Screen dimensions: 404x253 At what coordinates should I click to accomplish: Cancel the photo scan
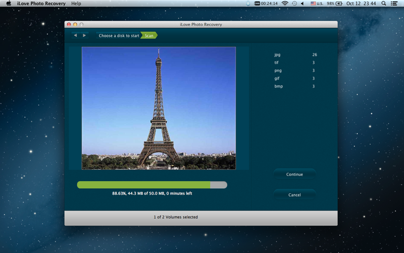294,195
